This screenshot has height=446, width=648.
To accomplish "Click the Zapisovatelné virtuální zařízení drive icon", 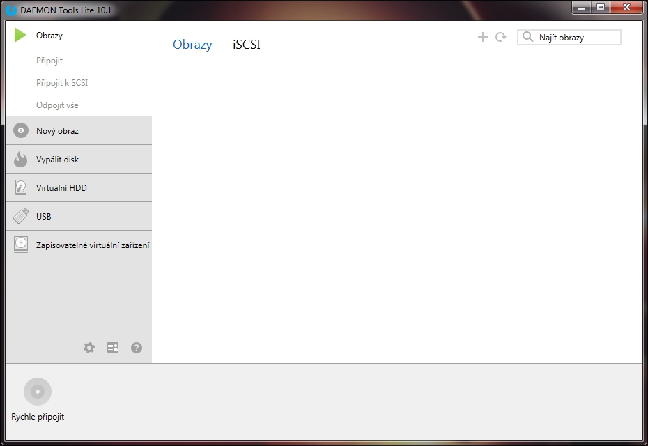I will (x=21, y=245).
